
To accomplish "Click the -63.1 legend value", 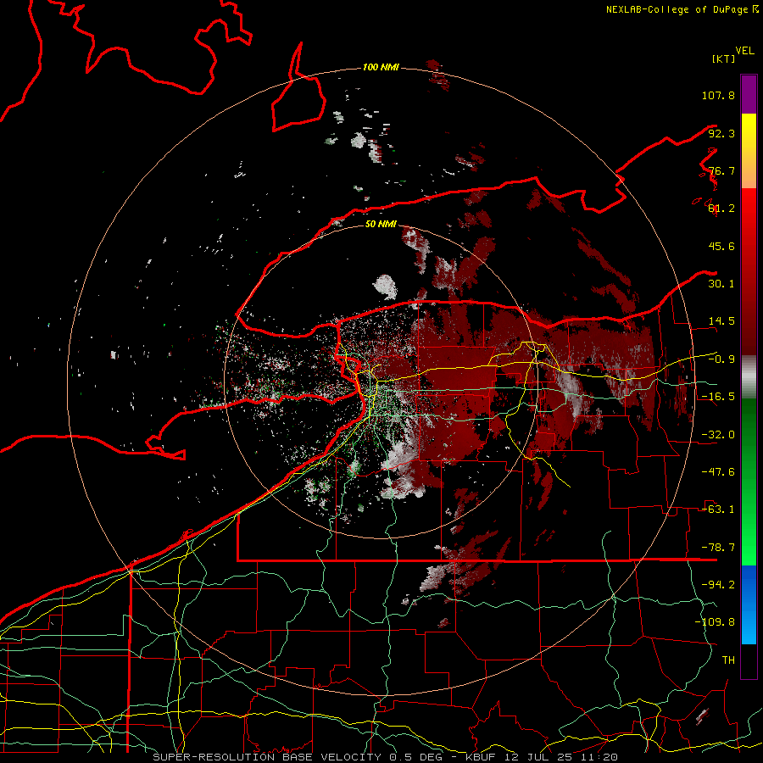I will coord(718,510).
